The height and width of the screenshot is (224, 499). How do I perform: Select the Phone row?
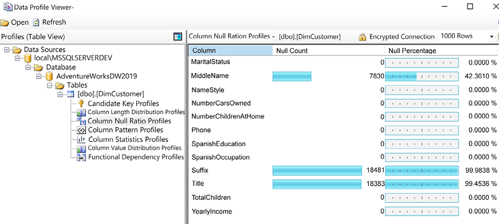click(344, 130)
